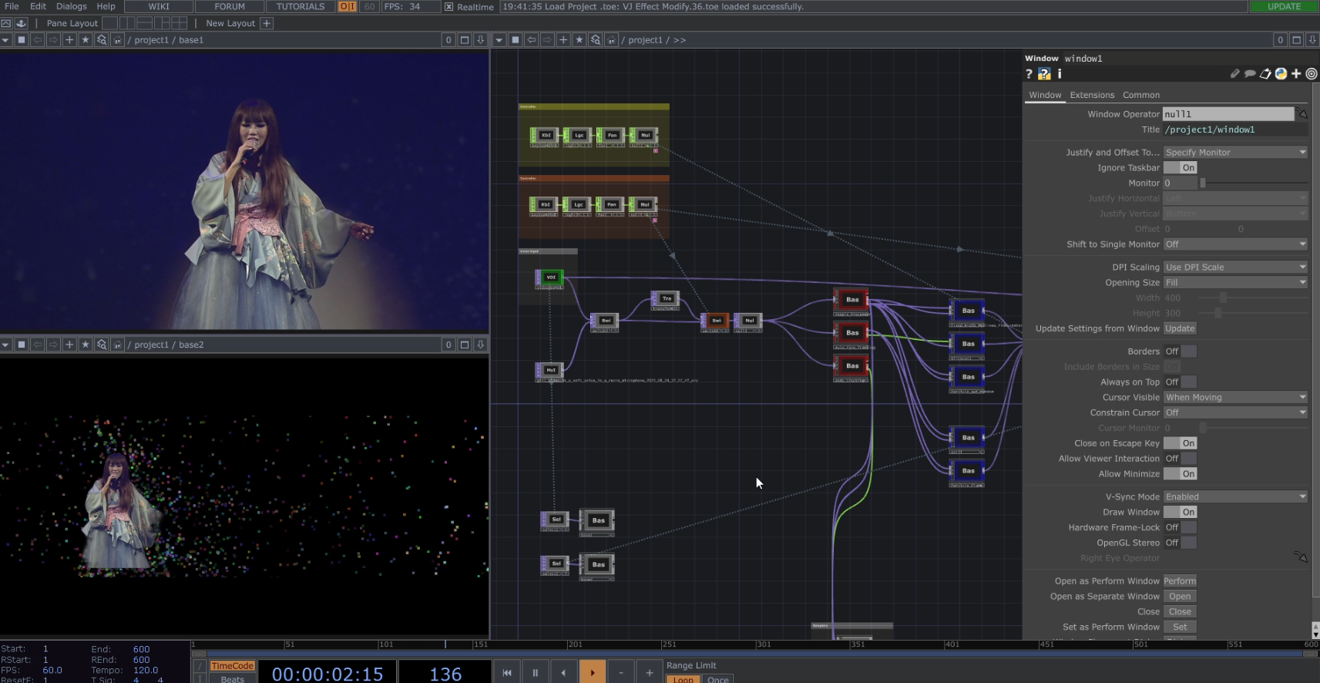Click Perform button for Open as Perform Window
The height and width of the screenshot is (683, 1320).
click(1180, 581)
